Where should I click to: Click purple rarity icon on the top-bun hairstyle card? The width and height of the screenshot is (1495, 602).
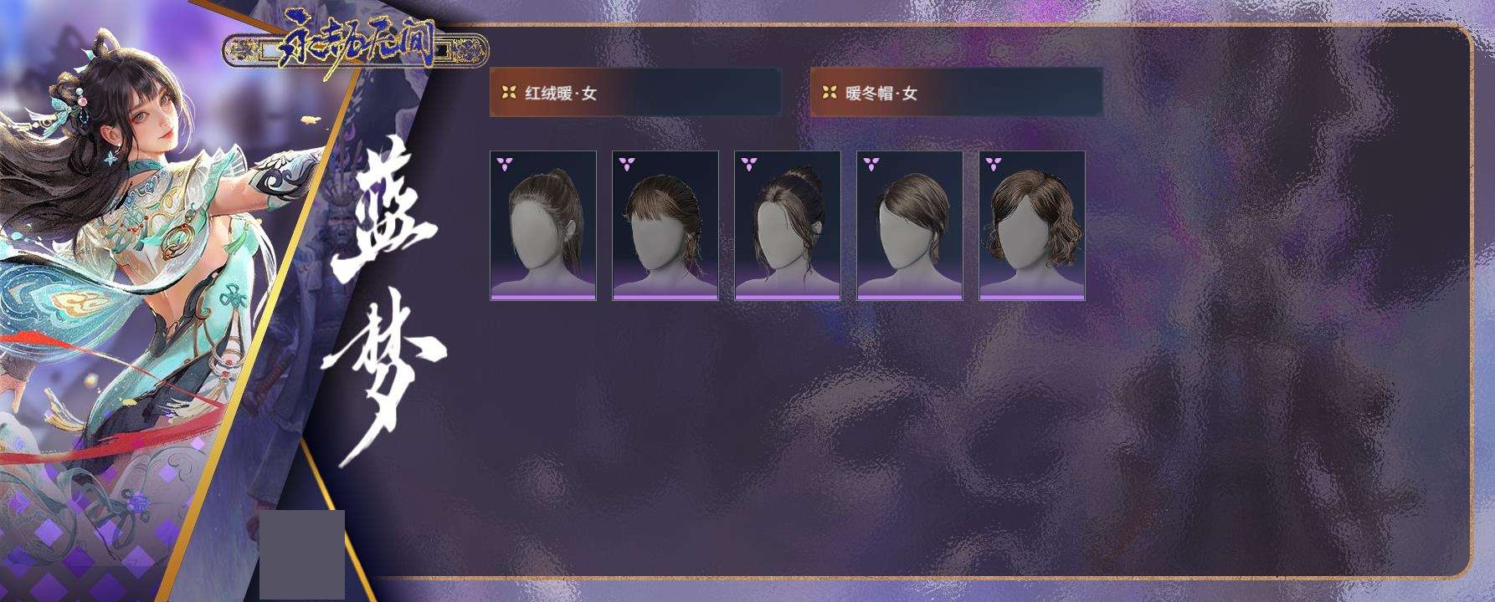click(748, 163)
